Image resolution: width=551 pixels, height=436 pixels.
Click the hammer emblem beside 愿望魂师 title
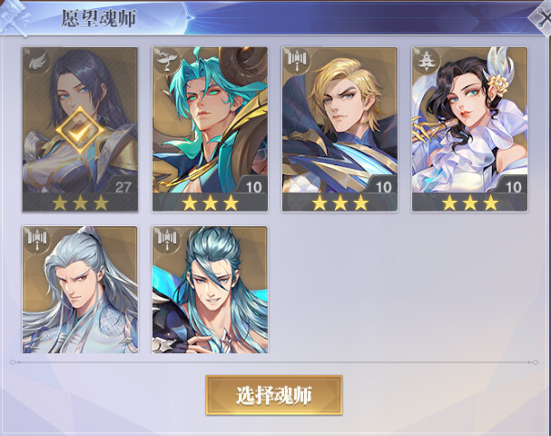pos(14,17)
